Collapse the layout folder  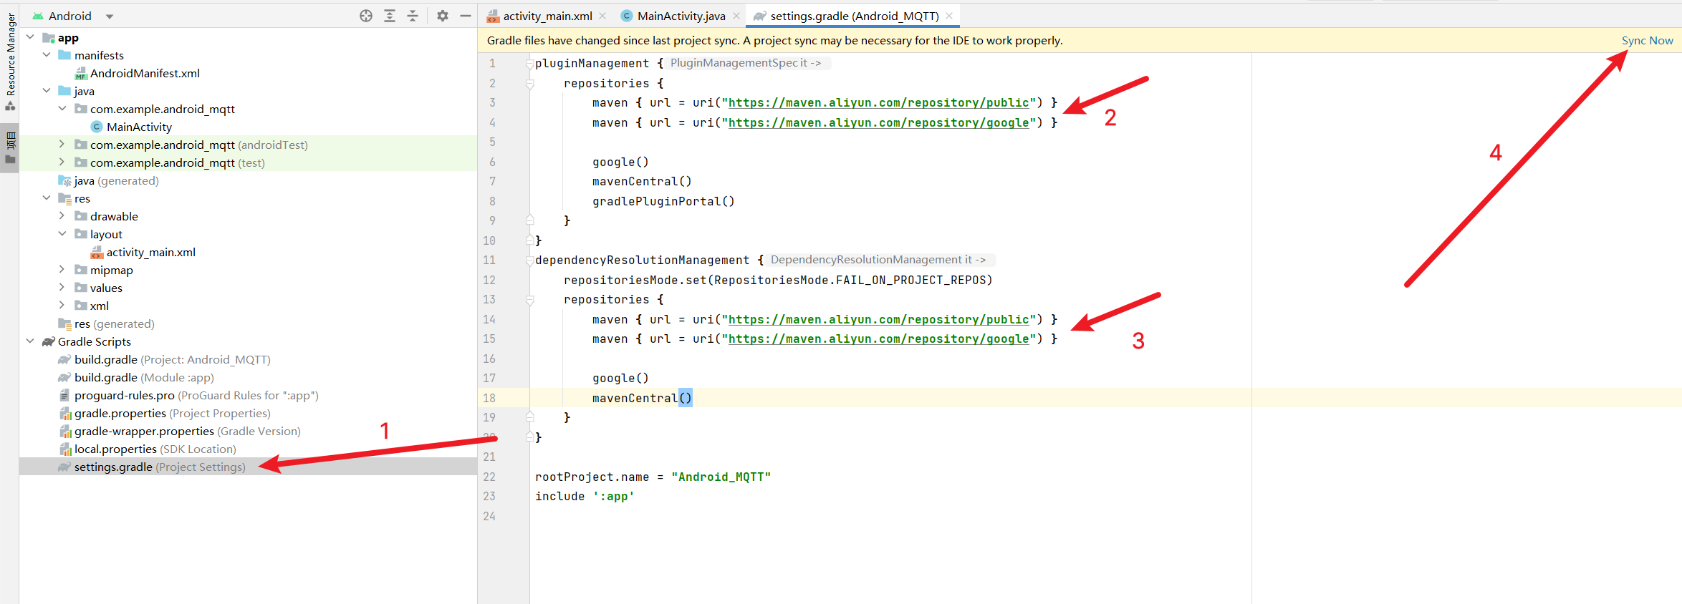click(62, 233)
